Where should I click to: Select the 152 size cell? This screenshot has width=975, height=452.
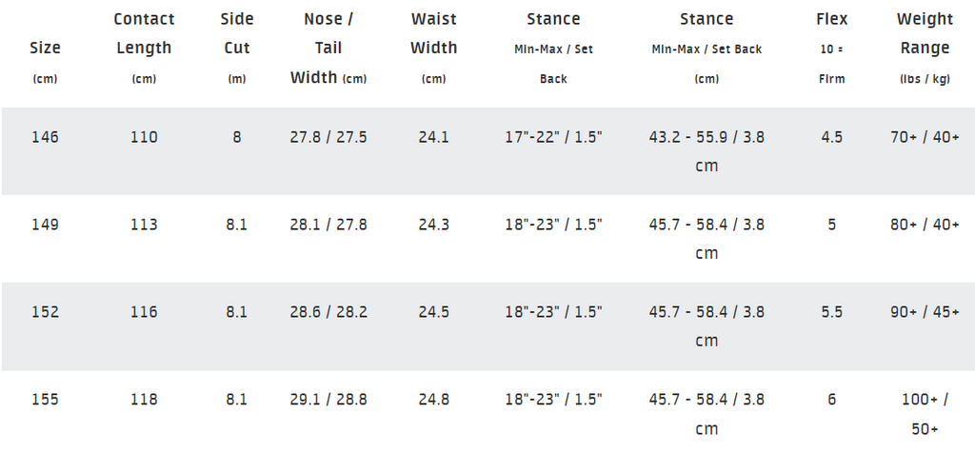tap(45, 312)
